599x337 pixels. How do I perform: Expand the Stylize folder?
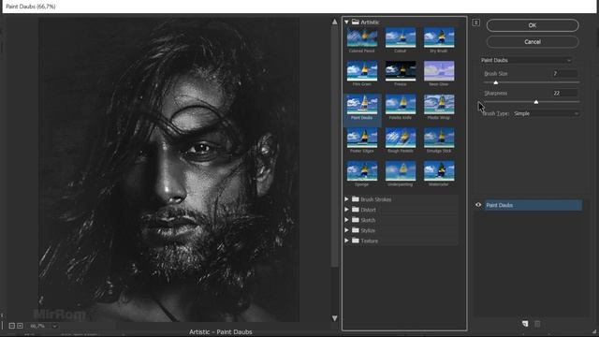tap(346, 230)
